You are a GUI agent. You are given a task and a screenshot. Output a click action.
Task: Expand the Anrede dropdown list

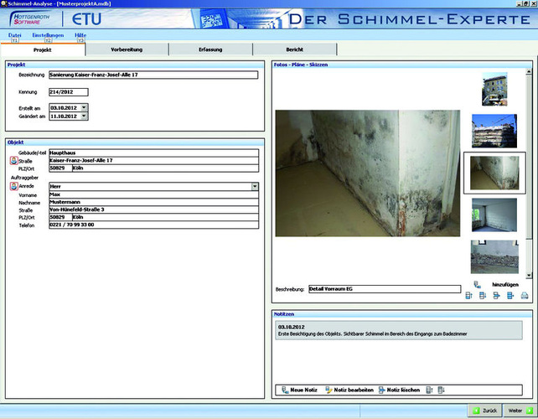coord(255,187)
